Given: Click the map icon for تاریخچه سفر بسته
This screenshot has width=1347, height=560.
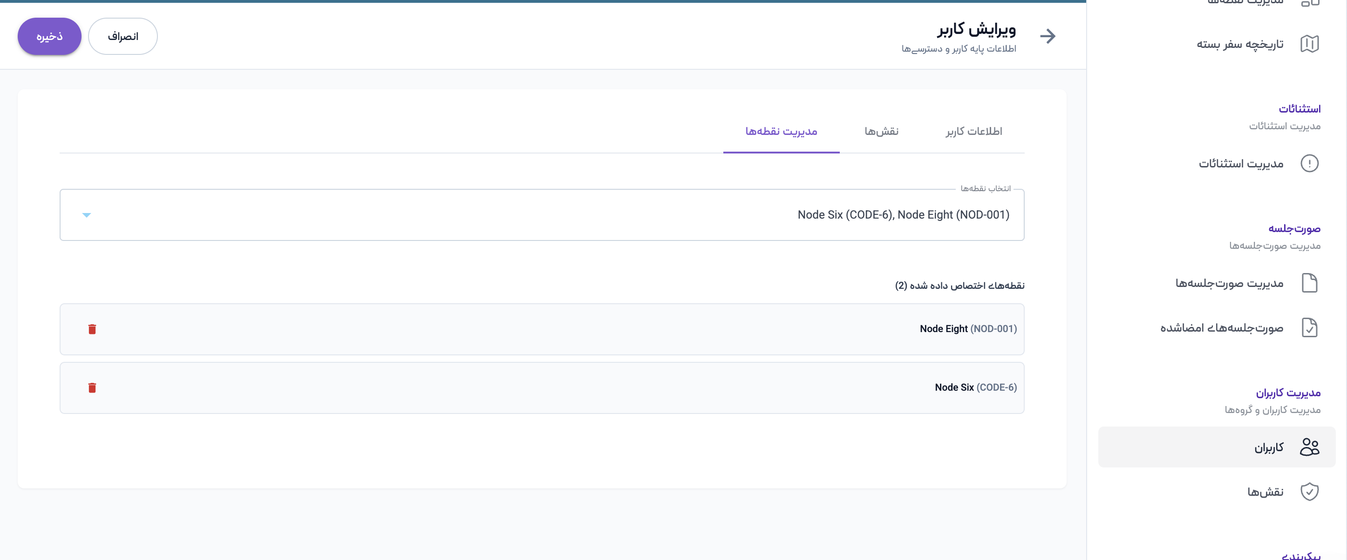Looking at the screenshot, I should [1309, 44].
